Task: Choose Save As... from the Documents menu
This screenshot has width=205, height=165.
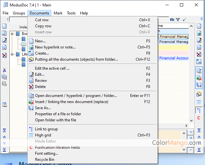Action: (x=43, y=108)
